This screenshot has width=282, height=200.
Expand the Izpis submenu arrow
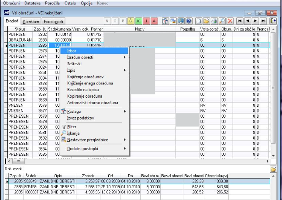[x=125, y=70]
